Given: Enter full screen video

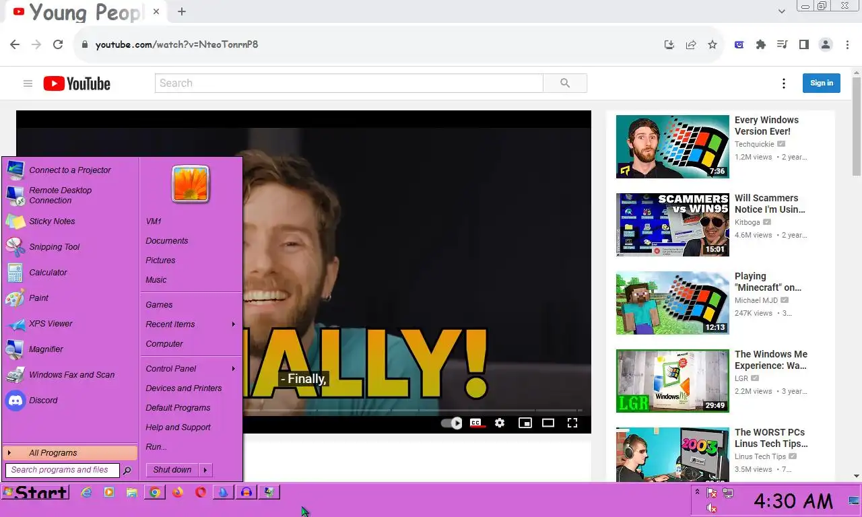Looking at the screenshot, I should (572, 423).
